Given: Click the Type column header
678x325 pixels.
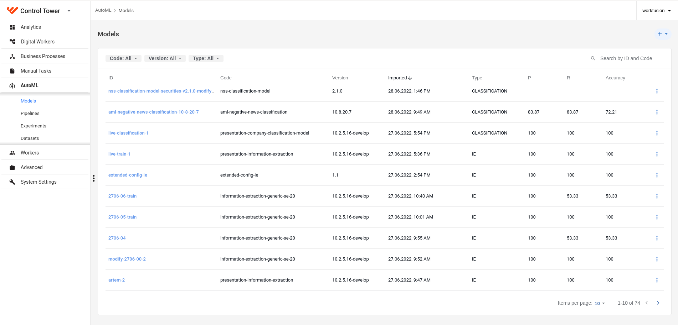Looking at the screenshot, I should pyautogui.click(x=477, y=78).
